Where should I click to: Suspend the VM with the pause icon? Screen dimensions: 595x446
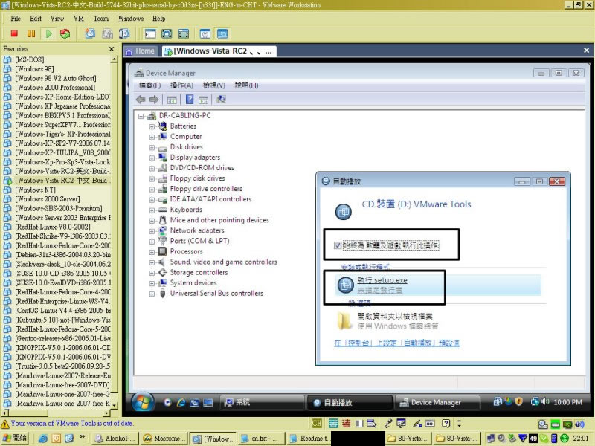point(31,33)
